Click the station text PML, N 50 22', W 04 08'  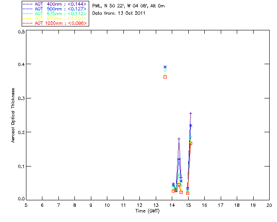click(120, 6)
